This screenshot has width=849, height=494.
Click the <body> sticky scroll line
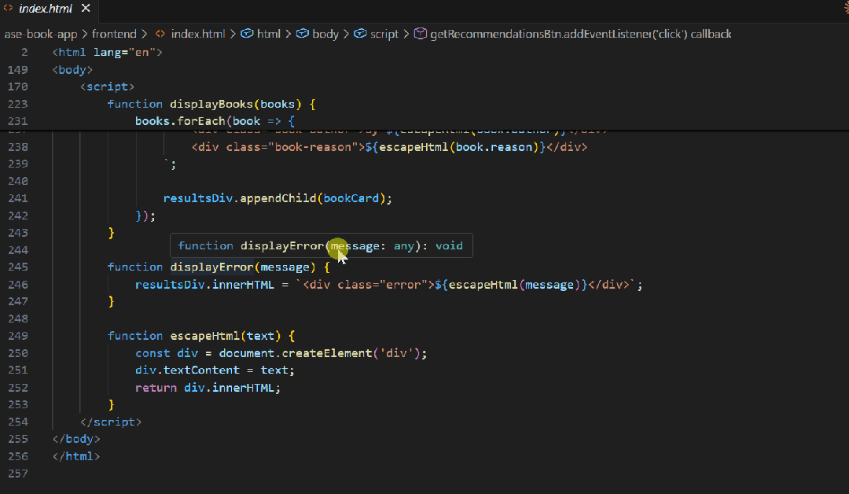click(72, 69)
